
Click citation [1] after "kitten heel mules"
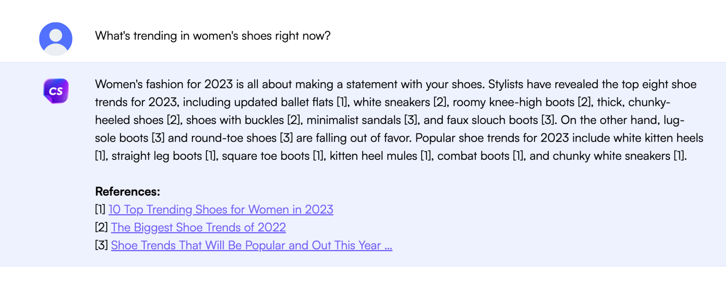[x=426, y=156]
